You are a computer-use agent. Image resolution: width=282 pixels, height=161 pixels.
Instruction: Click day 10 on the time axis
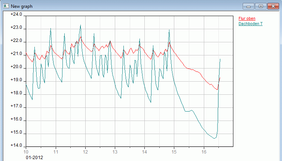pos(26,152)
